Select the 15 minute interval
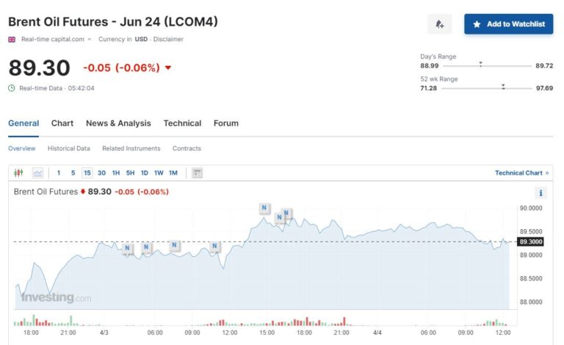Screen dimensions: 564x345 87,173
